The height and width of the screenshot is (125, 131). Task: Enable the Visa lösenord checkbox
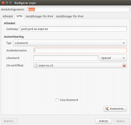57,100
